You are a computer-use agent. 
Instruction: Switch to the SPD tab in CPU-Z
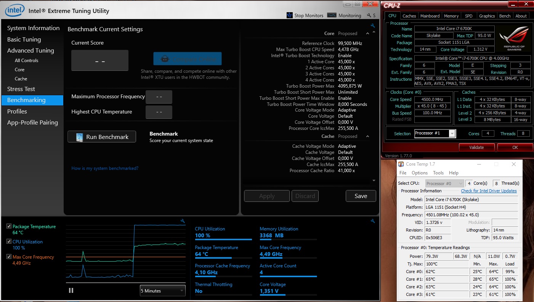coord(468,16)
